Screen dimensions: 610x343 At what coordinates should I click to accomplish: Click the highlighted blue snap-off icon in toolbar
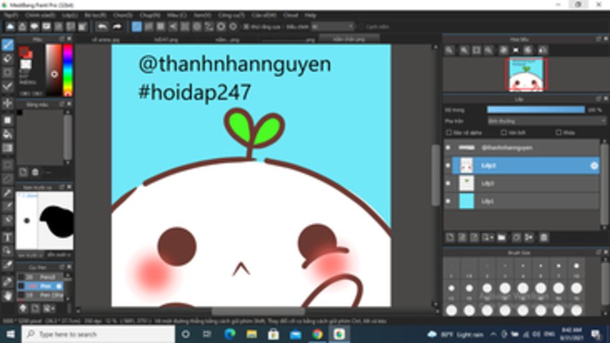[x=136, y=26]
